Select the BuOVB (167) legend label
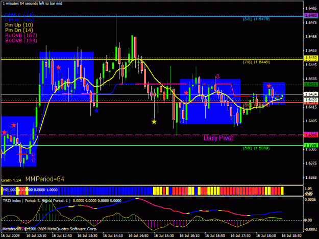The width and height of the screenshot is (319, 239). coord(21,35)
